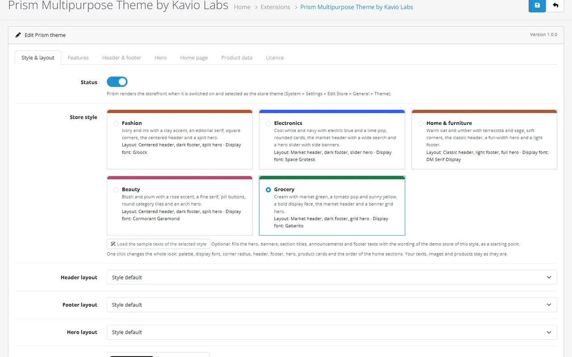Screen dimensions: 572x357
Task: Load the sample texts of the selected style
Action: (x=159, y=244)
